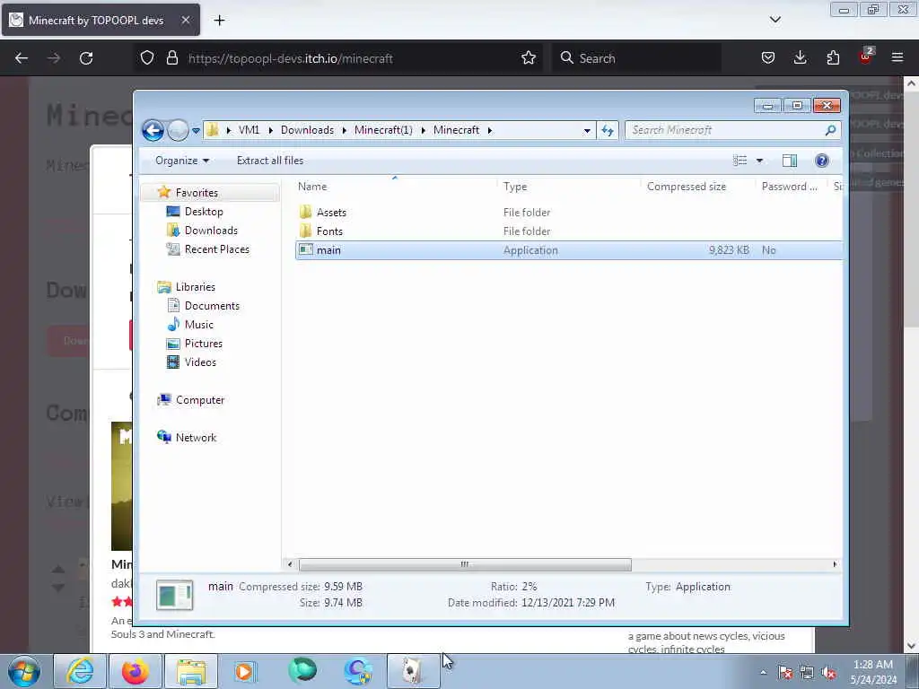Viewport: 919px width, 689px height.
Task: Click the Explorer back navigation arrow
Action: [153, 130]
